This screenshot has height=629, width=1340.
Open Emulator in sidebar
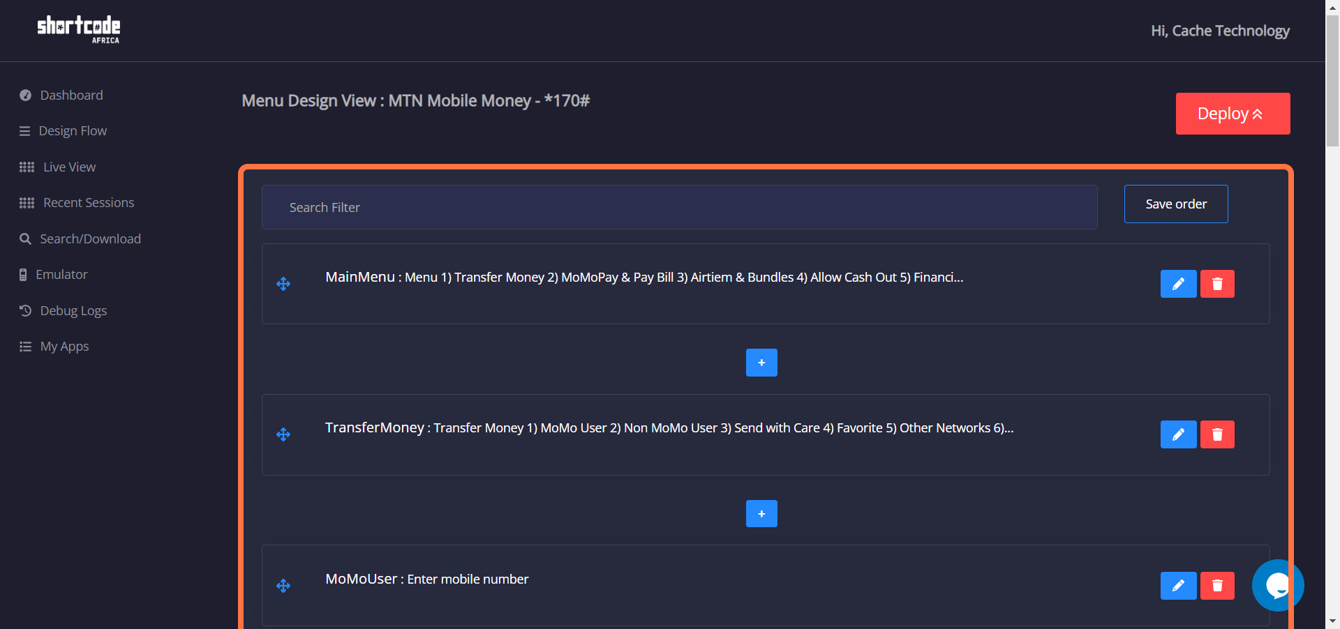click(61, 275)
